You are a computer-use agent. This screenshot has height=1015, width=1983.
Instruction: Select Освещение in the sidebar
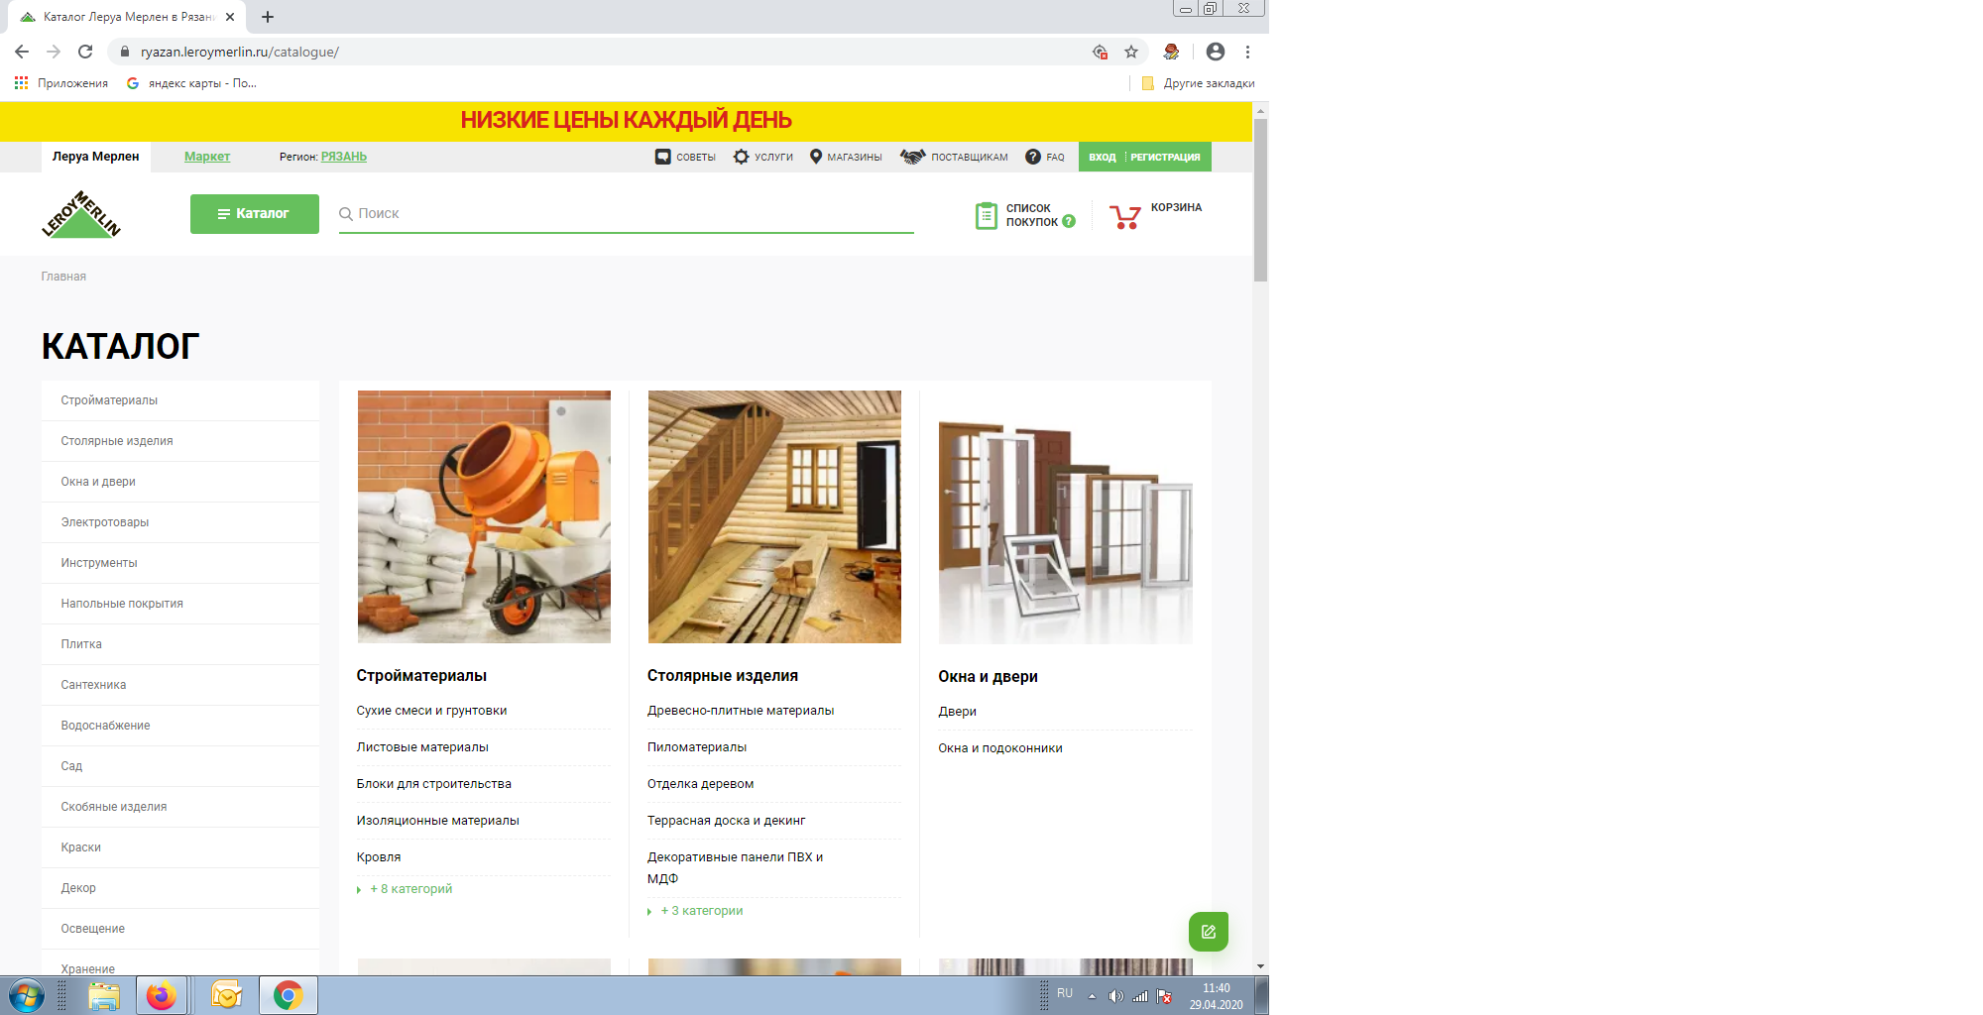coord(180,929)
